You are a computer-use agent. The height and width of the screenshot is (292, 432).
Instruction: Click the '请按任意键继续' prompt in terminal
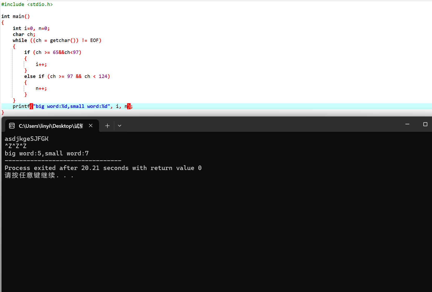tap(39, 175)
